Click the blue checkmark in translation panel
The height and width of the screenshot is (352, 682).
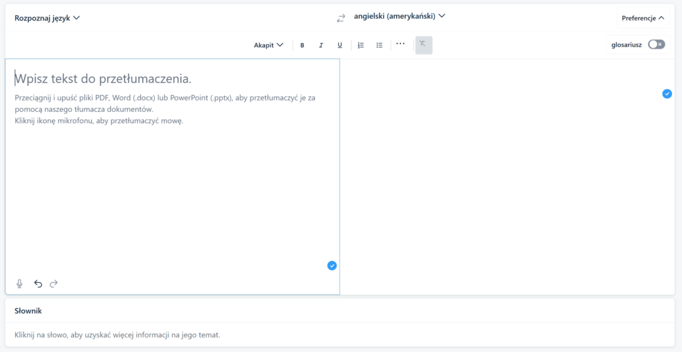tap(667, 94)
